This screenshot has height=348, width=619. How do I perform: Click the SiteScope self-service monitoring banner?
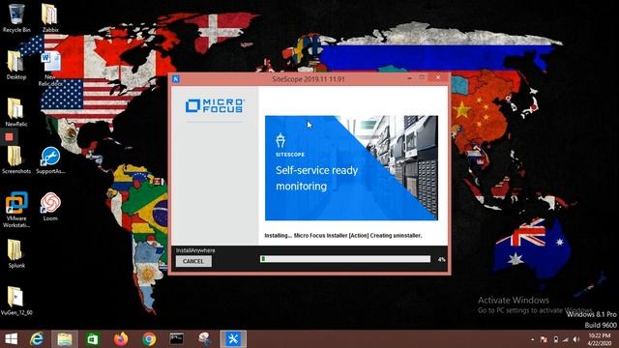(x=351, y=168)
